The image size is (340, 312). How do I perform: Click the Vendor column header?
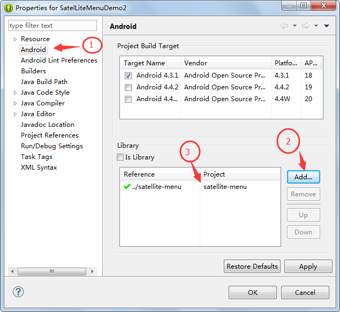click(226, 63)
